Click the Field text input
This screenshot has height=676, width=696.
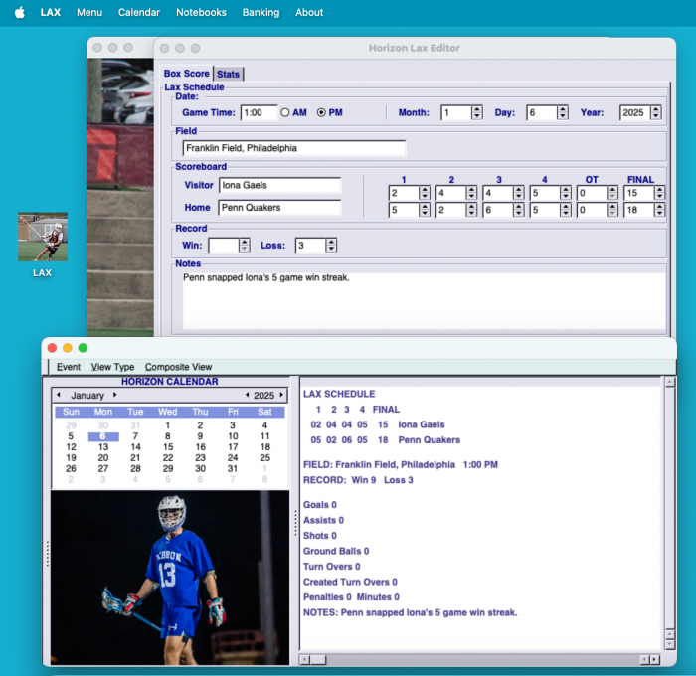(x=294, y=148)
